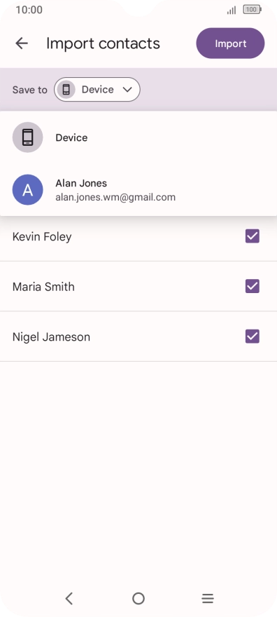Select the Kevin Foley contact row
The width and height of the screenshot is (277, 617).
tap(138, 236)
